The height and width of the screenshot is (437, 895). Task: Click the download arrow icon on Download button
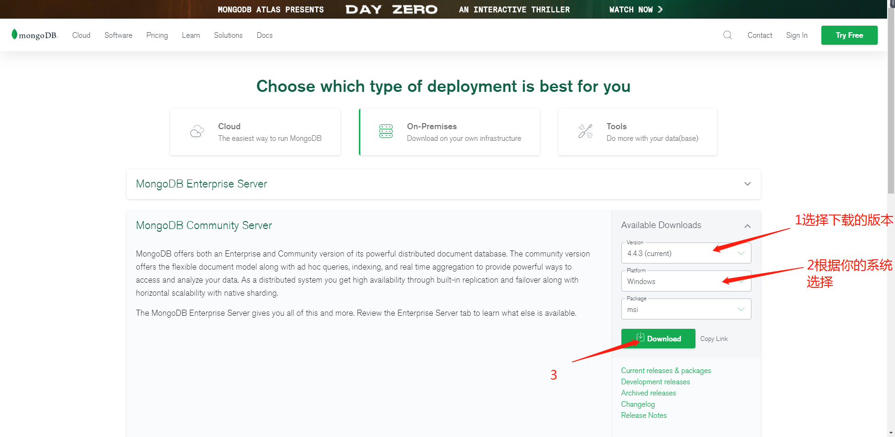[x=640, y=337]
